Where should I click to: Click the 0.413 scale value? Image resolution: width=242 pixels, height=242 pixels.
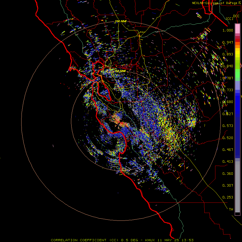[228, 162]
